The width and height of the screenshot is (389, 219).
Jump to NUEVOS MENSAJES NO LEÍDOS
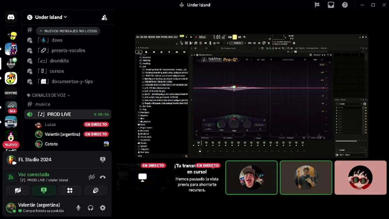pos(68,31)
